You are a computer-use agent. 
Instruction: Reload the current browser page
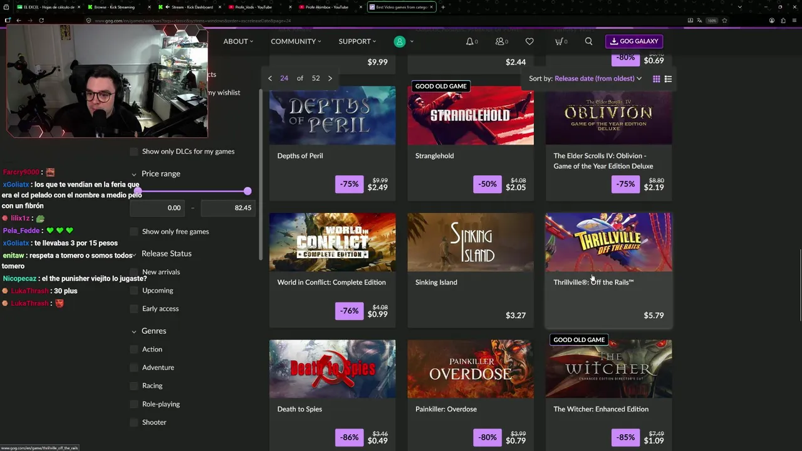[41, 20]
